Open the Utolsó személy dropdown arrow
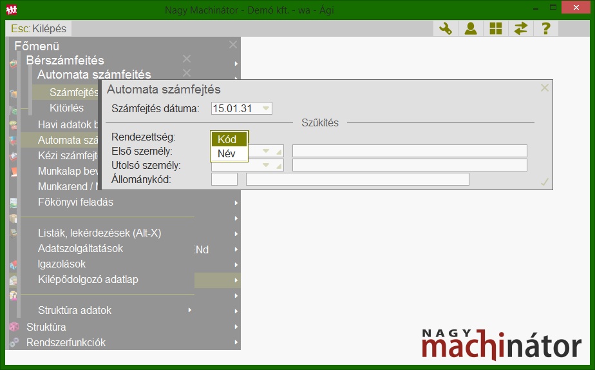The height and width of the screenshot is (370, 595). click(x=266, y=165)
